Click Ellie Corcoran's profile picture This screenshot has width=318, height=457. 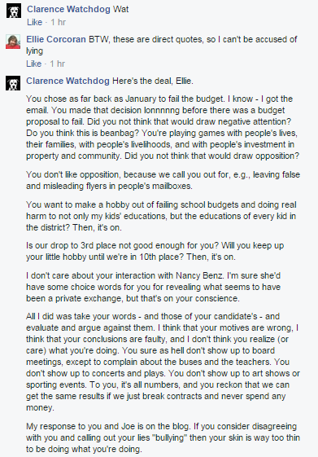coord(13,42)
